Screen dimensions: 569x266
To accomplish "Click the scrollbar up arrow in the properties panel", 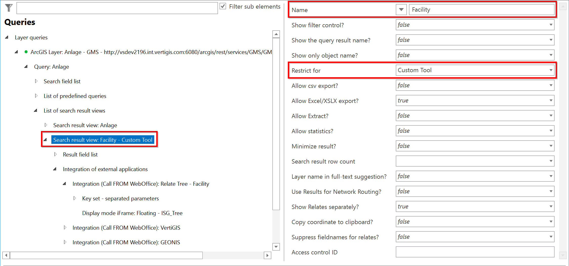I will 563,6.
